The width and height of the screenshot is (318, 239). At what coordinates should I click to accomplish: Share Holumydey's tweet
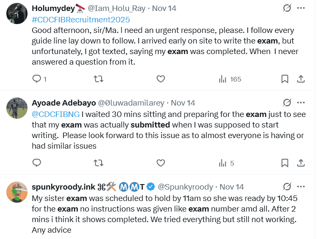[301, 79]
